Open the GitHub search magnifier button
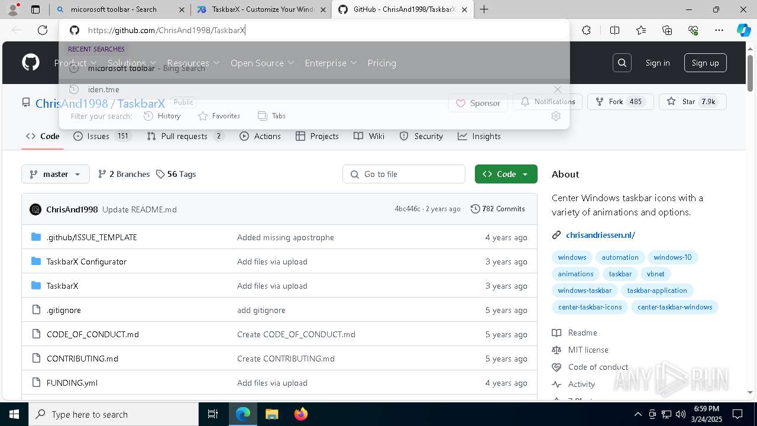 622,63
